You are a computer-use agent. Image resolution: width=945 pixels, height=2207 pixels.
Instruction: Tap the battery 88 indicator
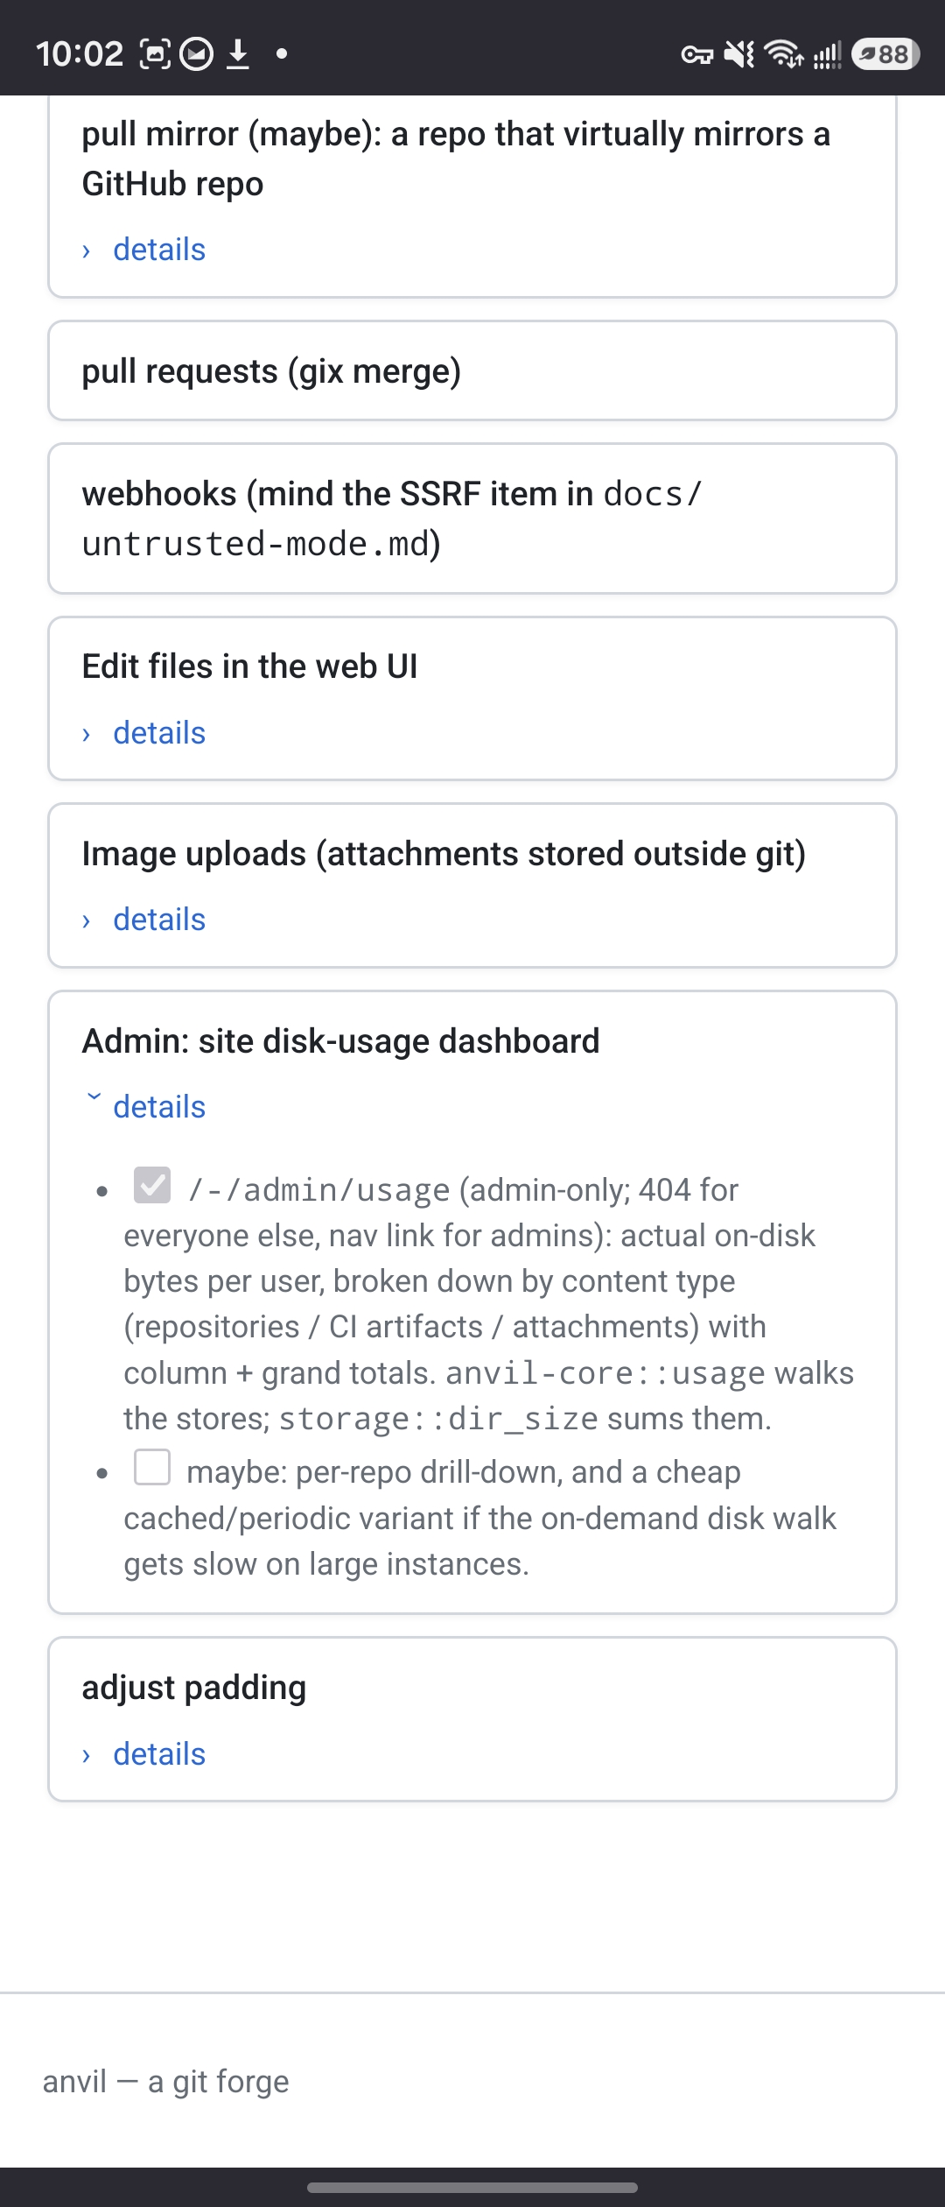click(885, 54)
